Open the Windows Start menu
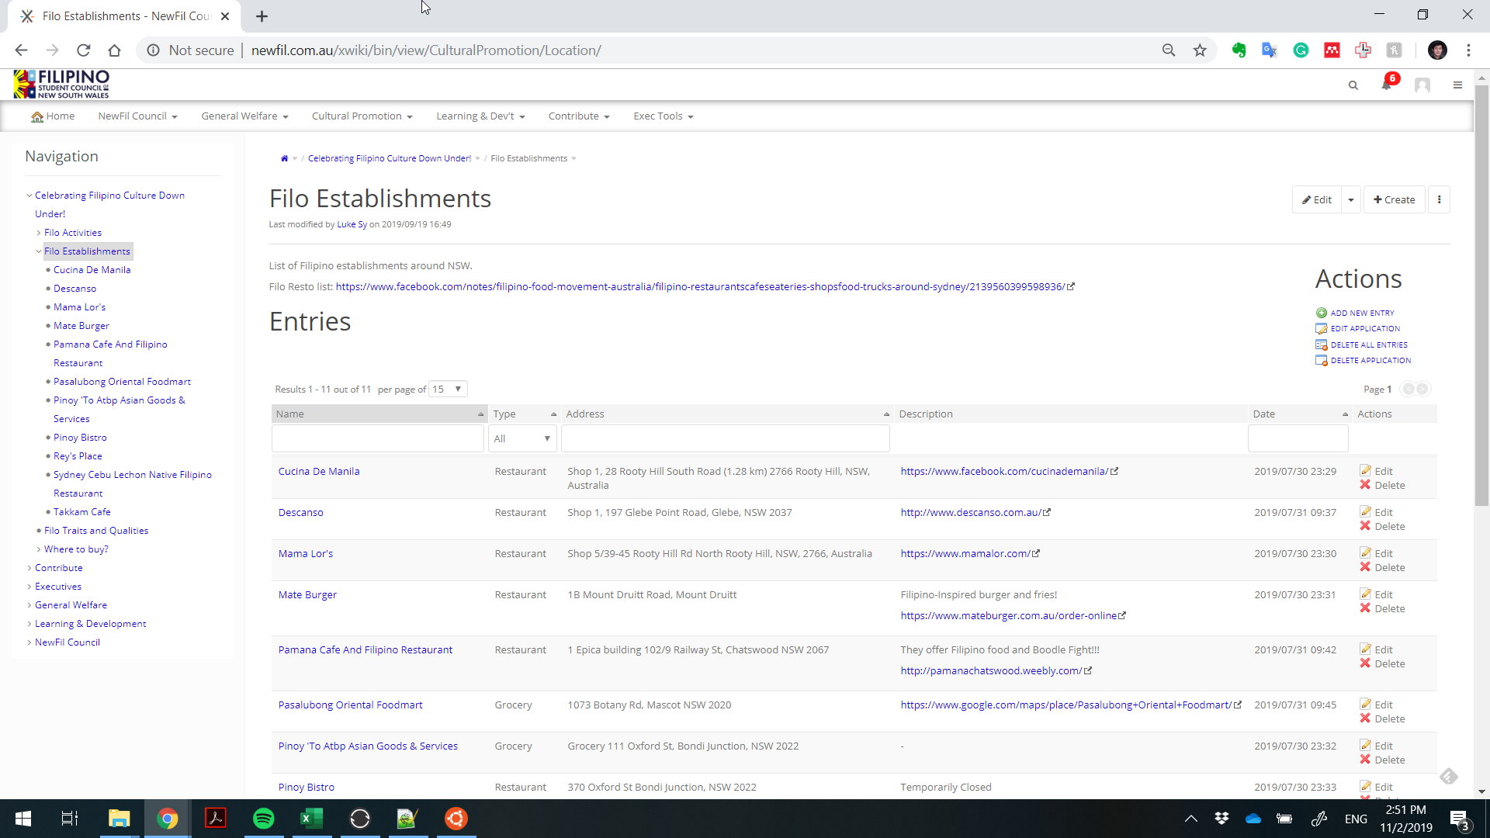1490x838 pixels. pos(23,819)
